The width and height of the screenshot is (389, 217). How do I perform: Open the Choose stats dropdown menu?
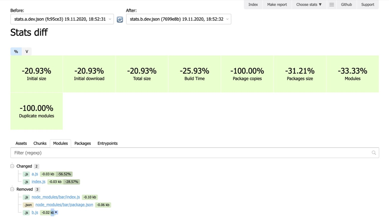pyautogui.click(x=309, y=5)
